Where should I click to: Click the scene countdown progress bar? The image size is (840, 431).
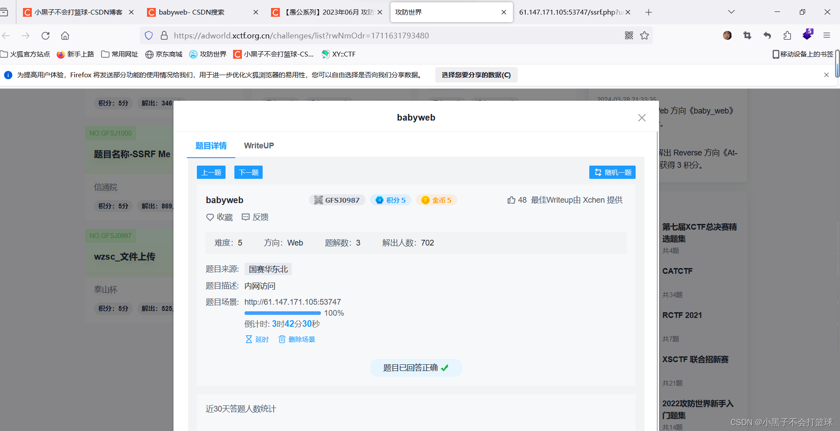(x=282, y=313)
